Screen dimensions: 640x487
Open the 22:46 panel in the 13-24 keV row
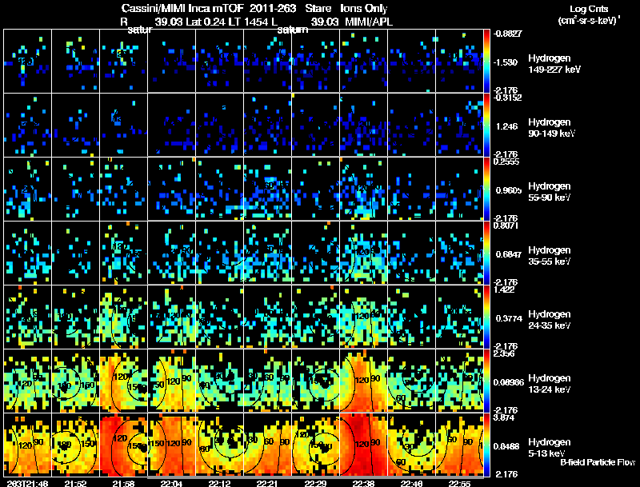click(x=412, y=381)
